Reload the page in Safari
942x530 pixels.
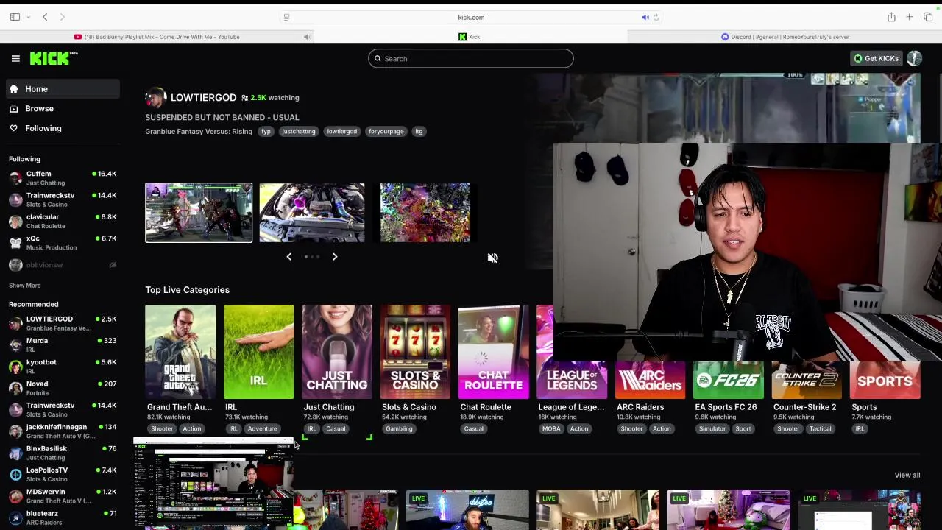coord(656,17)
